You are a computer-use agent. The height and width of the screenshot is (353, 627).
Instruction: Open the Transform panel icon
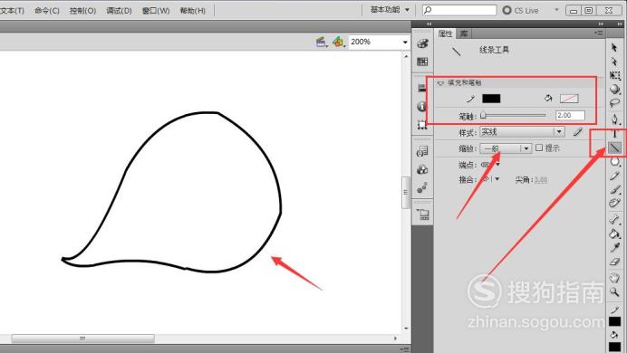(x=422, y=125)
